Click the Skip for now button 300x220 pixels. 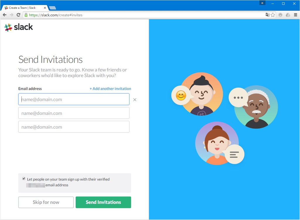click(46, 202)
